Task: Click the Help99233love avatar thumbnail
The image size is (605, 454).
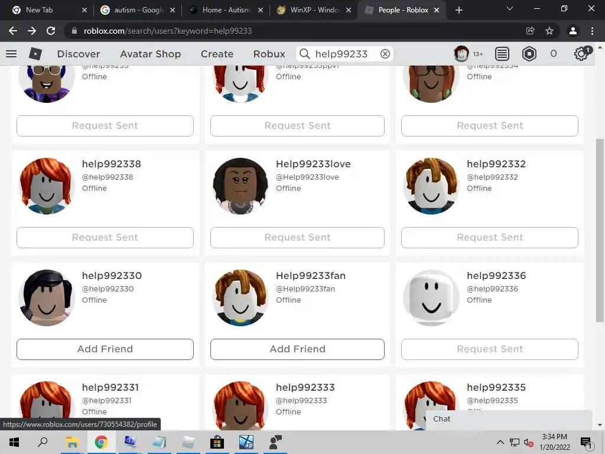Action: tap(240, 186)
